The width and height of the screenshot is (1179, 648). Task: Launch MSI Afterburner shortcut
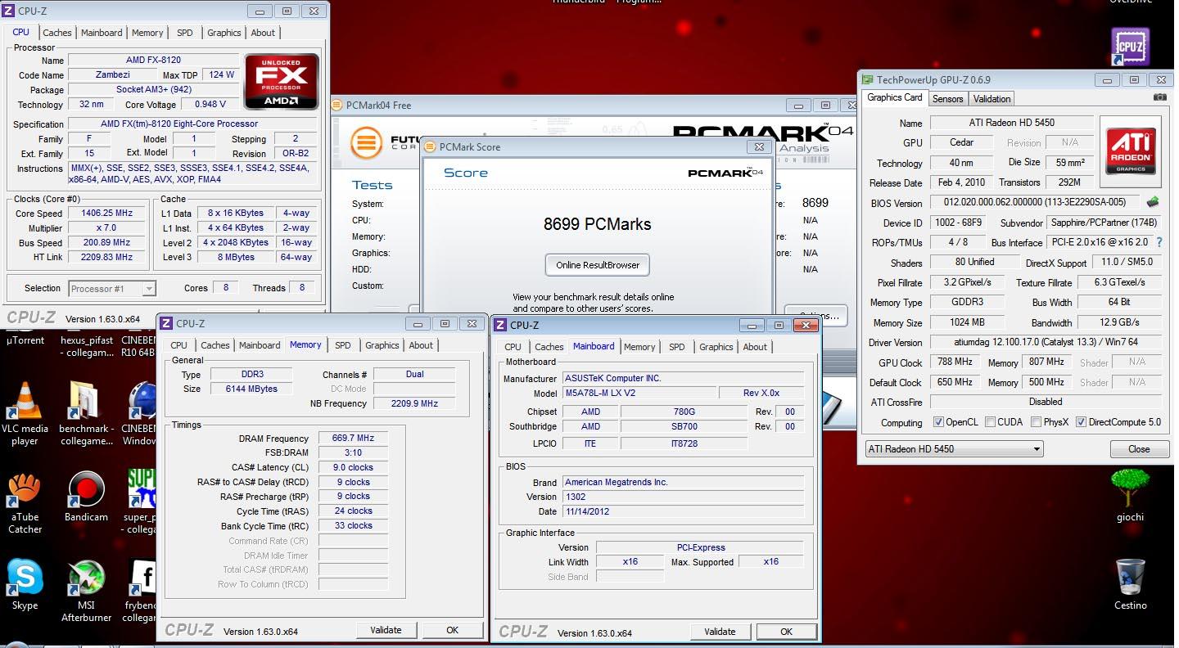[x=86, y=590]
